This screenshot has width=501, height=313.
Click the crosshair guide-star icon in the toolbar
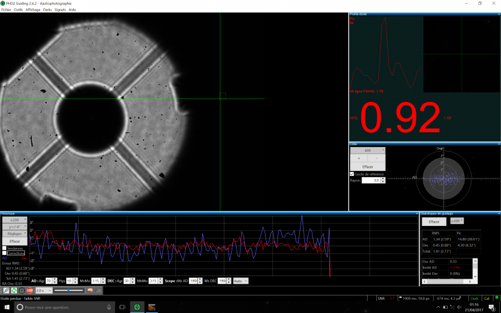click(x=22, y=290)
